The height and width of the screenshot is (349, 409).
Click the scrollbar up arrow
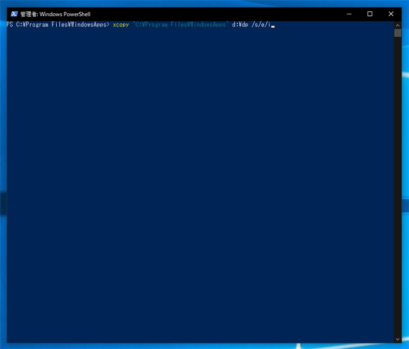[398, 25]
